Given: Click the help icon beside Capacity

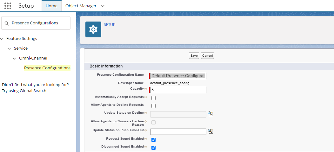Looking at the screenshot, I should coord(146,89).
